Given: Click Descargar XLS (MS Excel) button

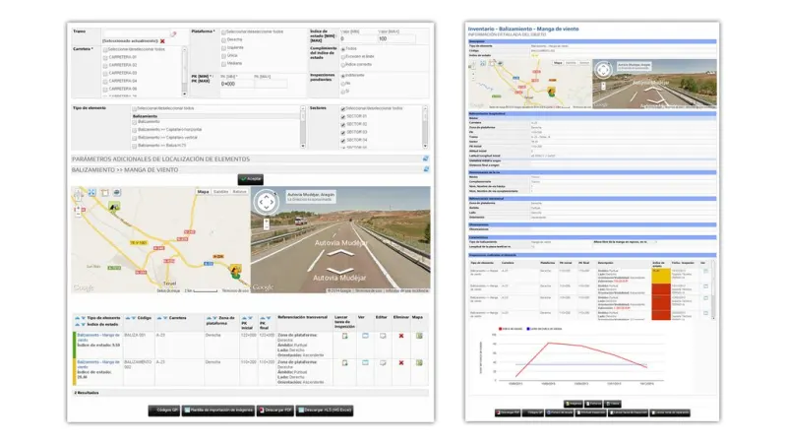Looking at the screenshot, I should pos(325,411).
